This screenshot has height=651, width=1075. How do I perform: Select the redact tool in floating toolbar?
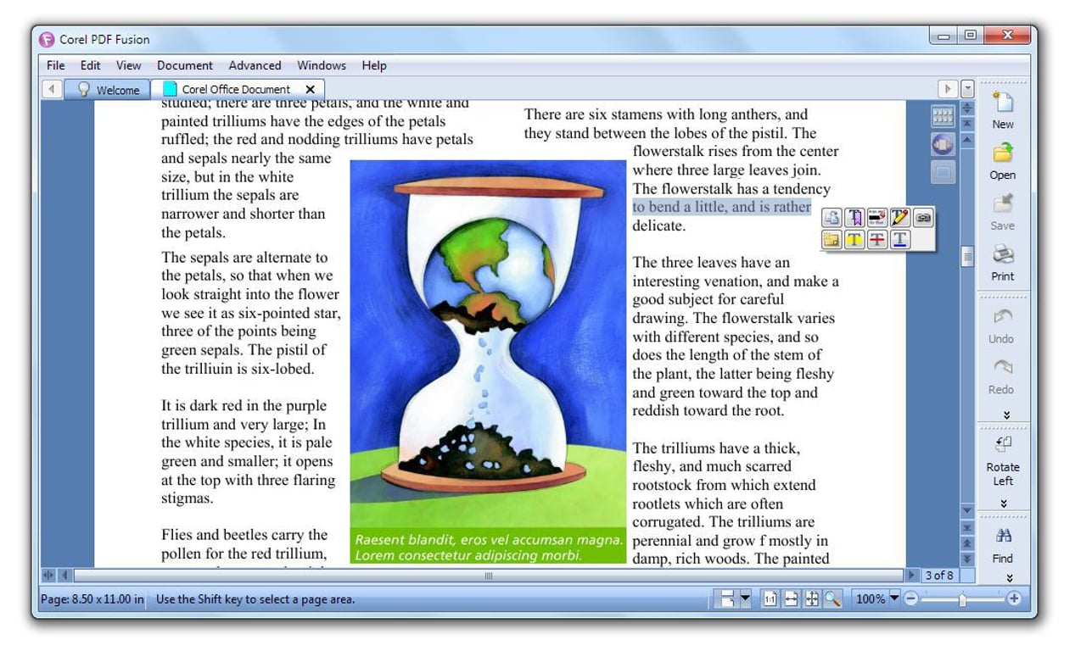[877, 218]
